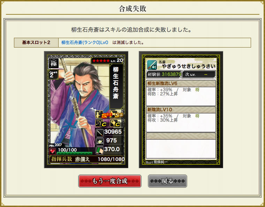This screenshot has height=207, width=265.
Task: Click the 極 rarity badge icon
Action: 54,63
